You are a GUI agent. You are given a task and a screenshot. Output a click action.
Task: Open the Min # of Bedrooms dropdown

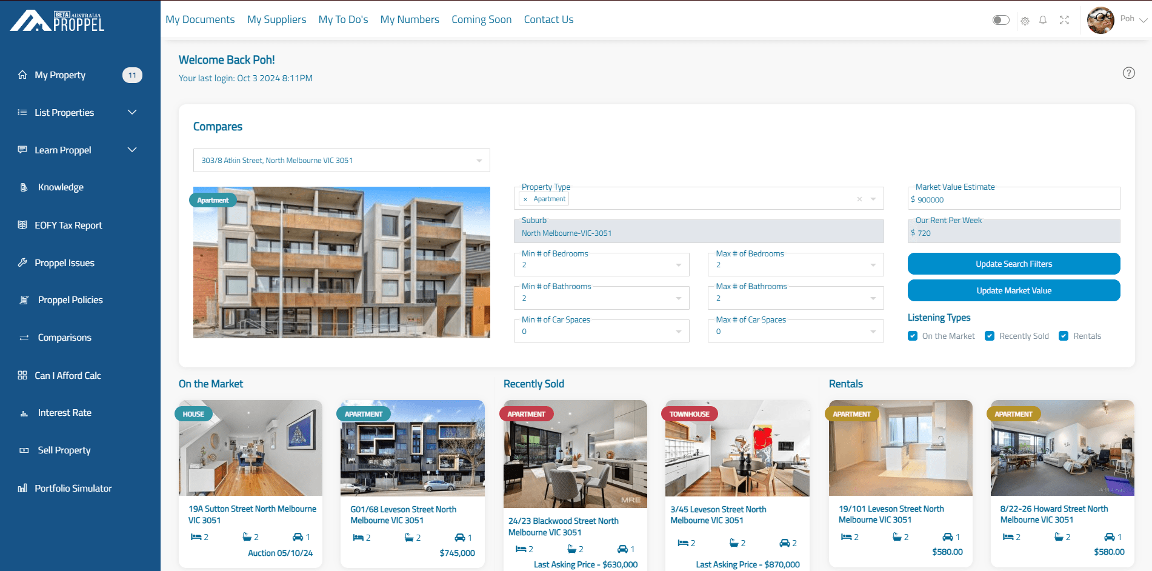[601, 265]
